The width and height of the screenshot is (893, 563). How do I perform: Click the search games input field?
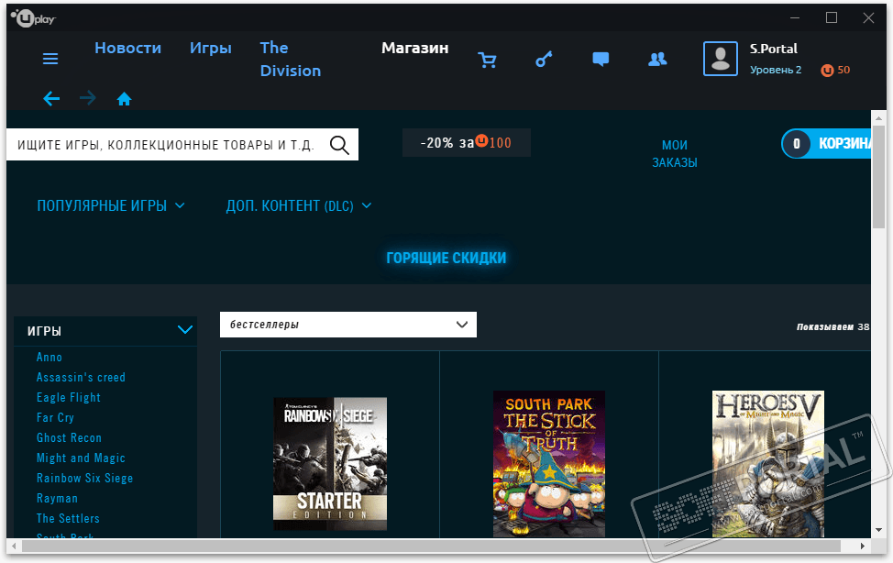[x=182, y=145]
